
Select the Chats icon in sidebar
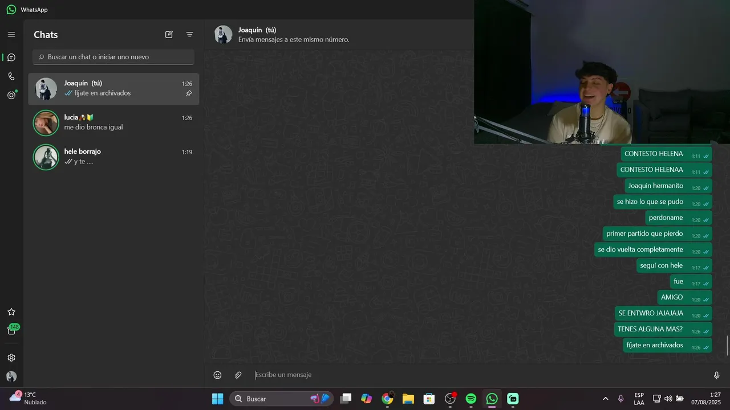click(x=11, y=58)
